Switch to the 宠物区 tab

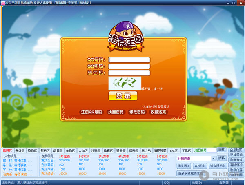click(x=71, y=150)
